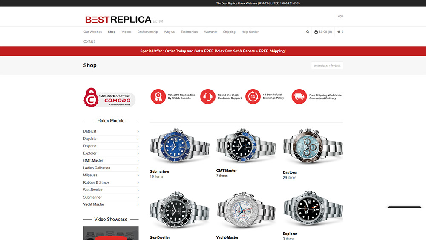The image size is (426, 240).
Task: Go to the Testimonials menu item
Action: pyautogui.click(x=190, y=32)
